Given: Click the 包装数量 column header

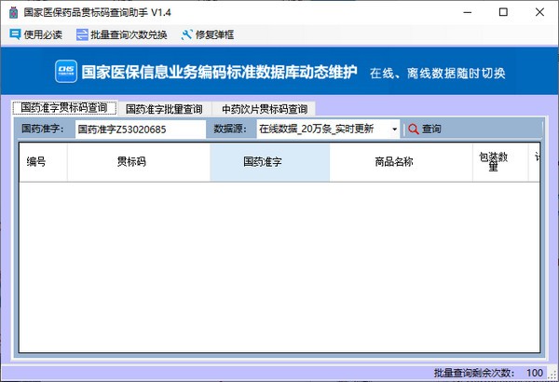Looking at the screenshot, I should 500,162.
